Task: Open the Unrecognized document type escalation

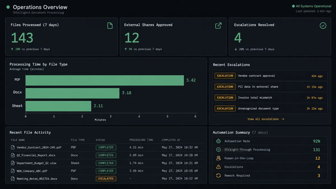Action: [x=270, y=108]
